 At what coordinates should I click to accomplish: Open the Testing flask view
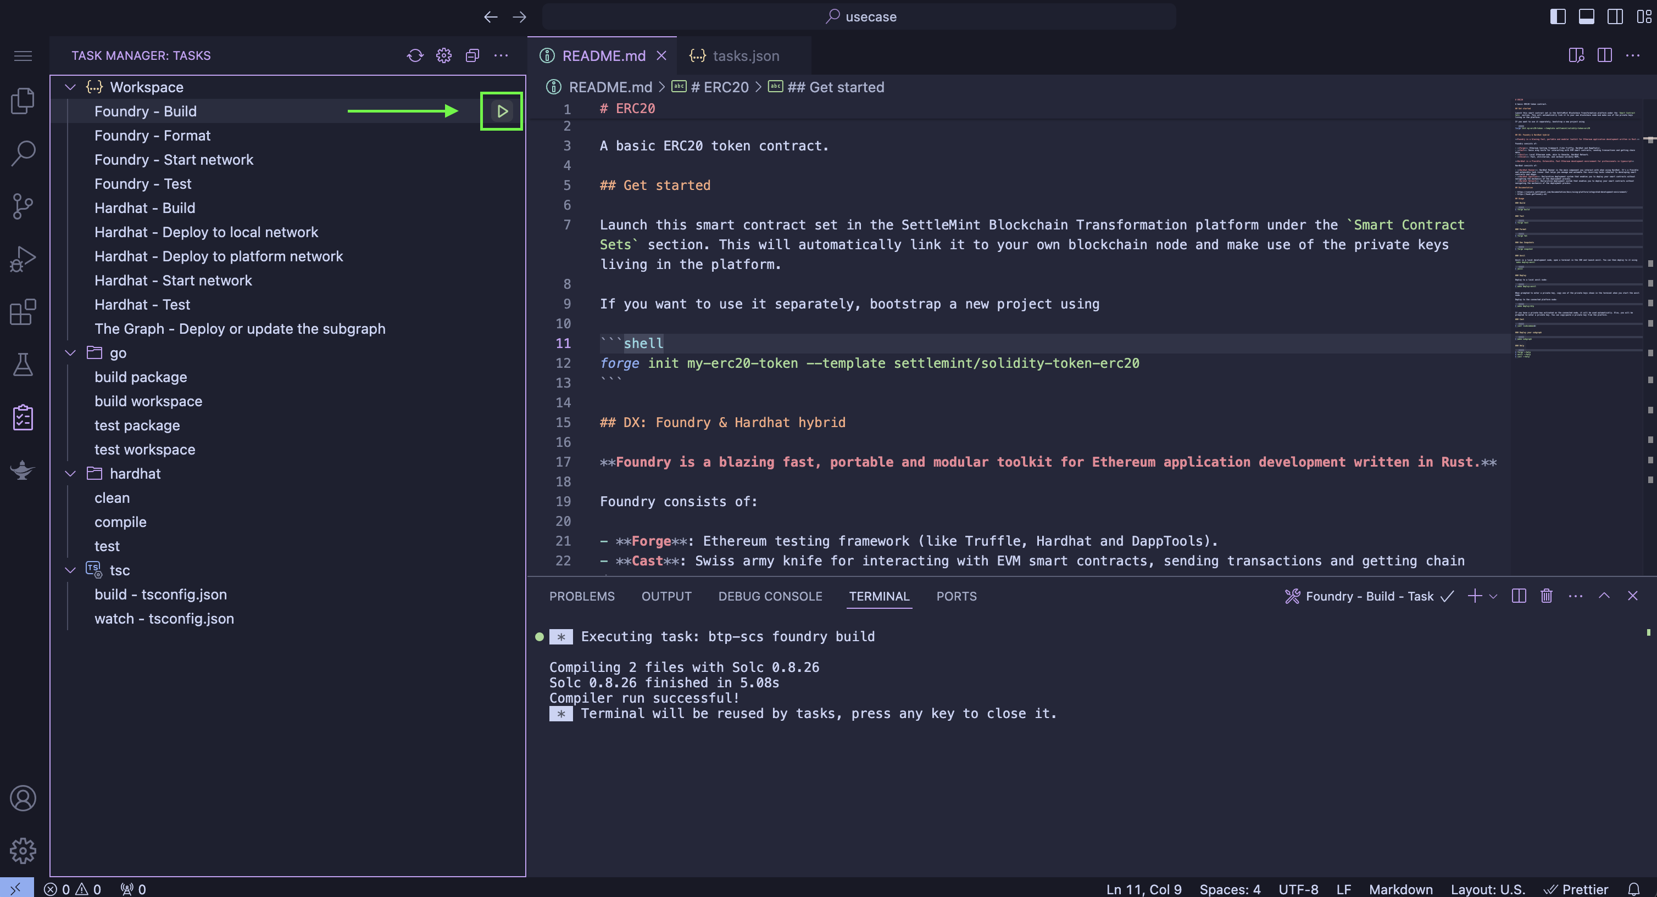23,365
